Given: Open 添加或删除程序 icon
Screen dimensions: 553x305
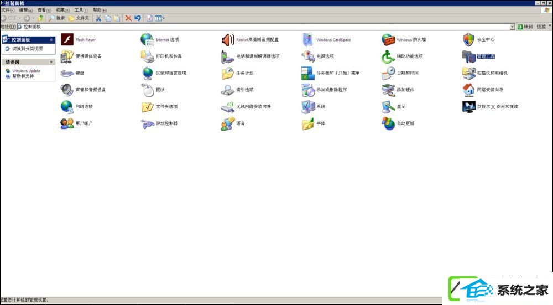Looking at the screenshot, I should click(x=308, y=90).
